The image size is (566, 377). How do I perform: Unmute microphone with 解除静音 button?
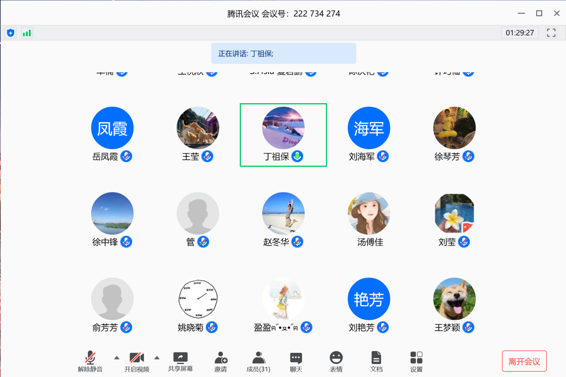pyautogui.click(x=90, y=361)
